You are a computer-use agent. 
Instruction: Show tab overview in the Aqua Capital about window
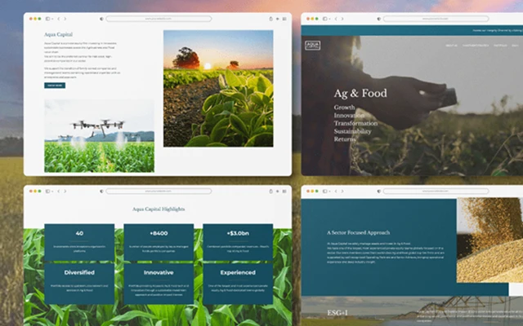pos(284,19)
